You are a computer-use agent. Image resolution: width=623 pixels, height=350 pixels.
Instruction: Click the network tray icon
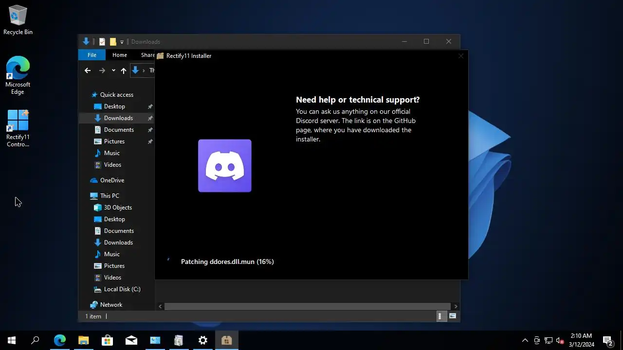coord(549,340)
